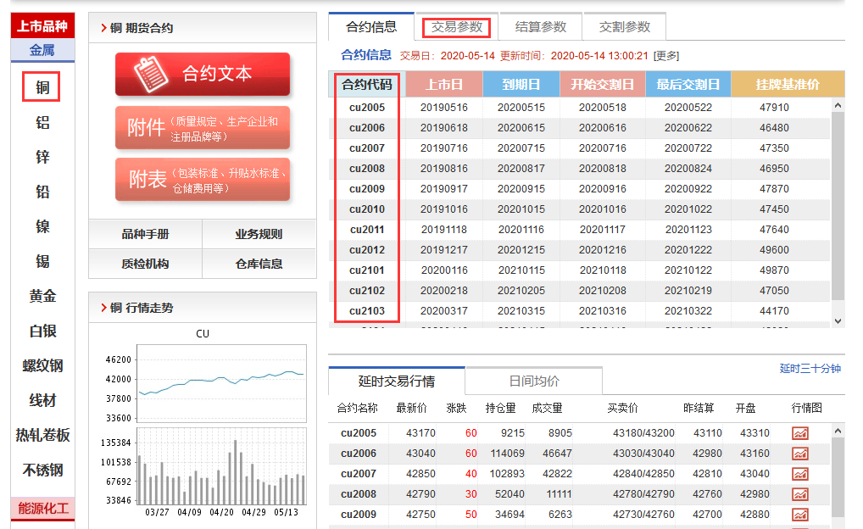Screen dimensions: 863x529
Task: Click the 附表 appendix button
Action: point(203,180)
